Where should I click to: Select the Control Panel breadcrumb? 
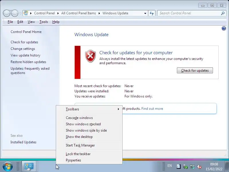[44, 13]
